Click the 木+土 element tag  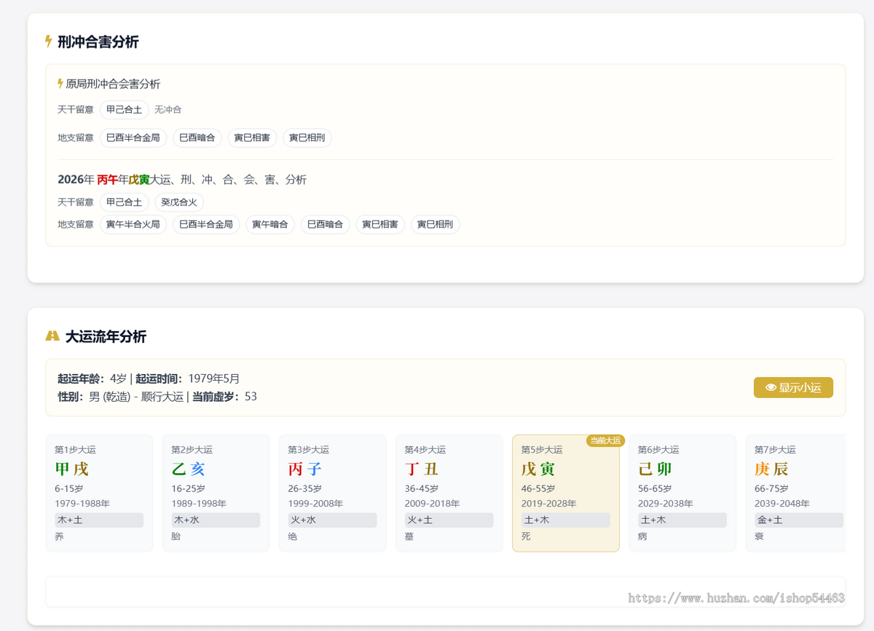pos(99,520)
